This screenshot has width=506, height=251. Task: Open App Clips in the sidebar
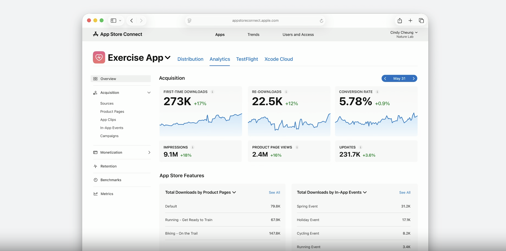tap(108, 120)
